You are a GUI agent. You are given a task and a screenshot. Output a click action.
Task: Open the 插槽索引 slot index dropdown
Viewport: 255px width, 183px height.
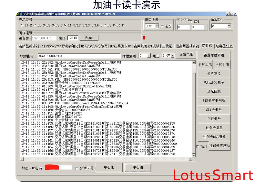[x=149, y=55]
